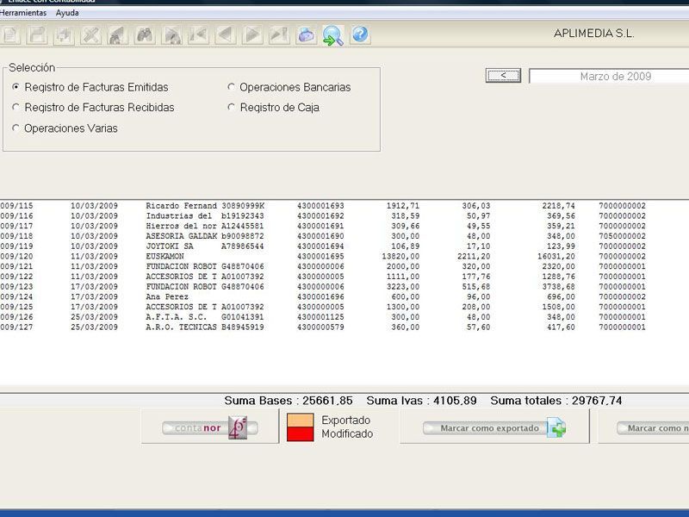Click the red Modificado color swatch
Screen dimensions: 689x517
point(300,434)
